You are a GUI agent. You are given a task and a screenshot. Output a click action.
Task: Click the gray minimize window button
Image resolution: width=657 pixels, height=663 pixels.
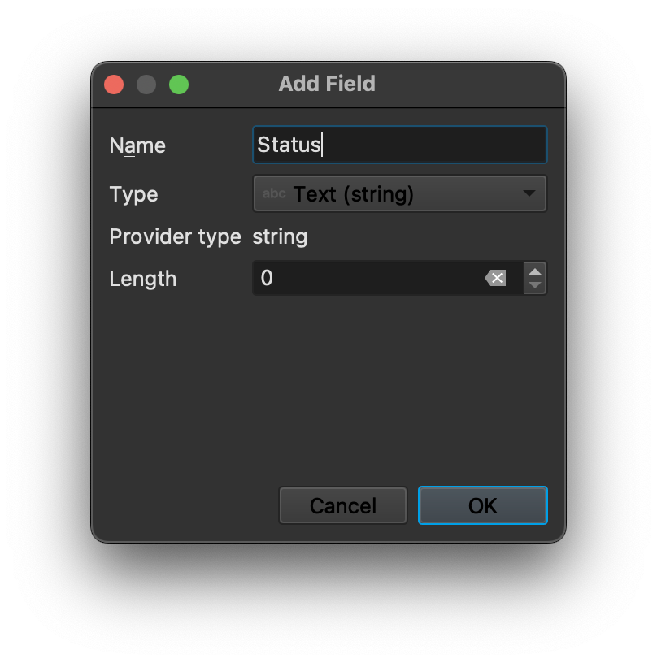146,84
